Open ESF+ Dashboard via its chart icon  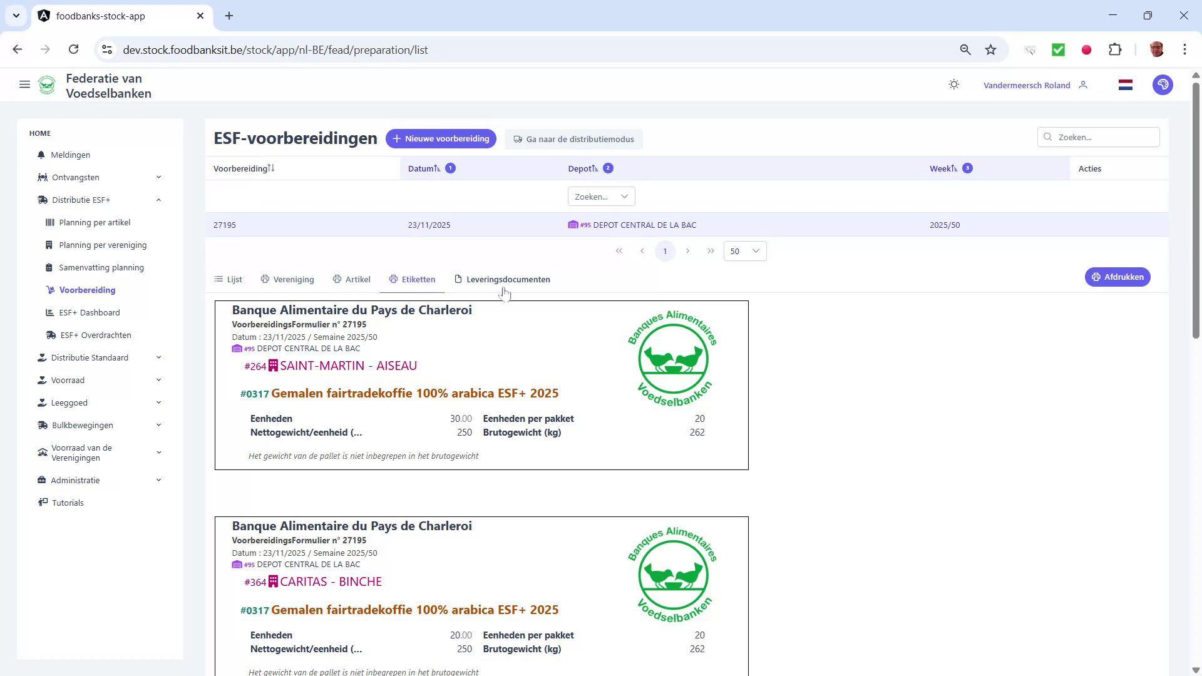tap(49, 312)
